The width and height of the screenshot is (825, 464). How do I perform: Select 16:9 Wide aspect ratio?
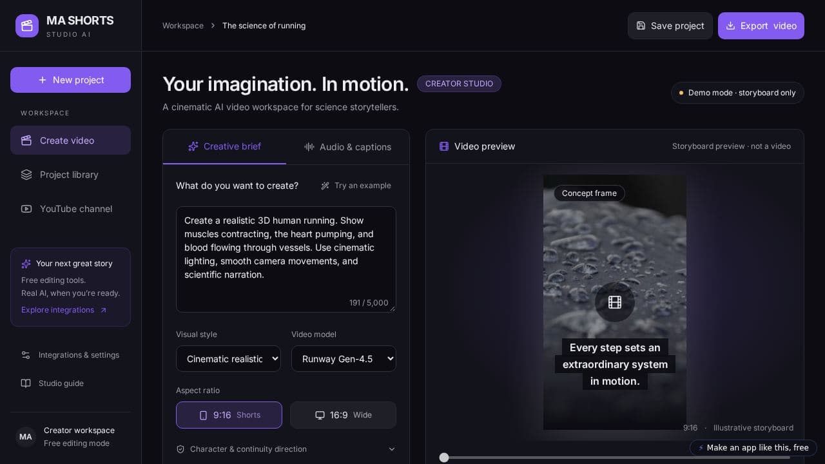pyautogui.click(x=343, y=415)
